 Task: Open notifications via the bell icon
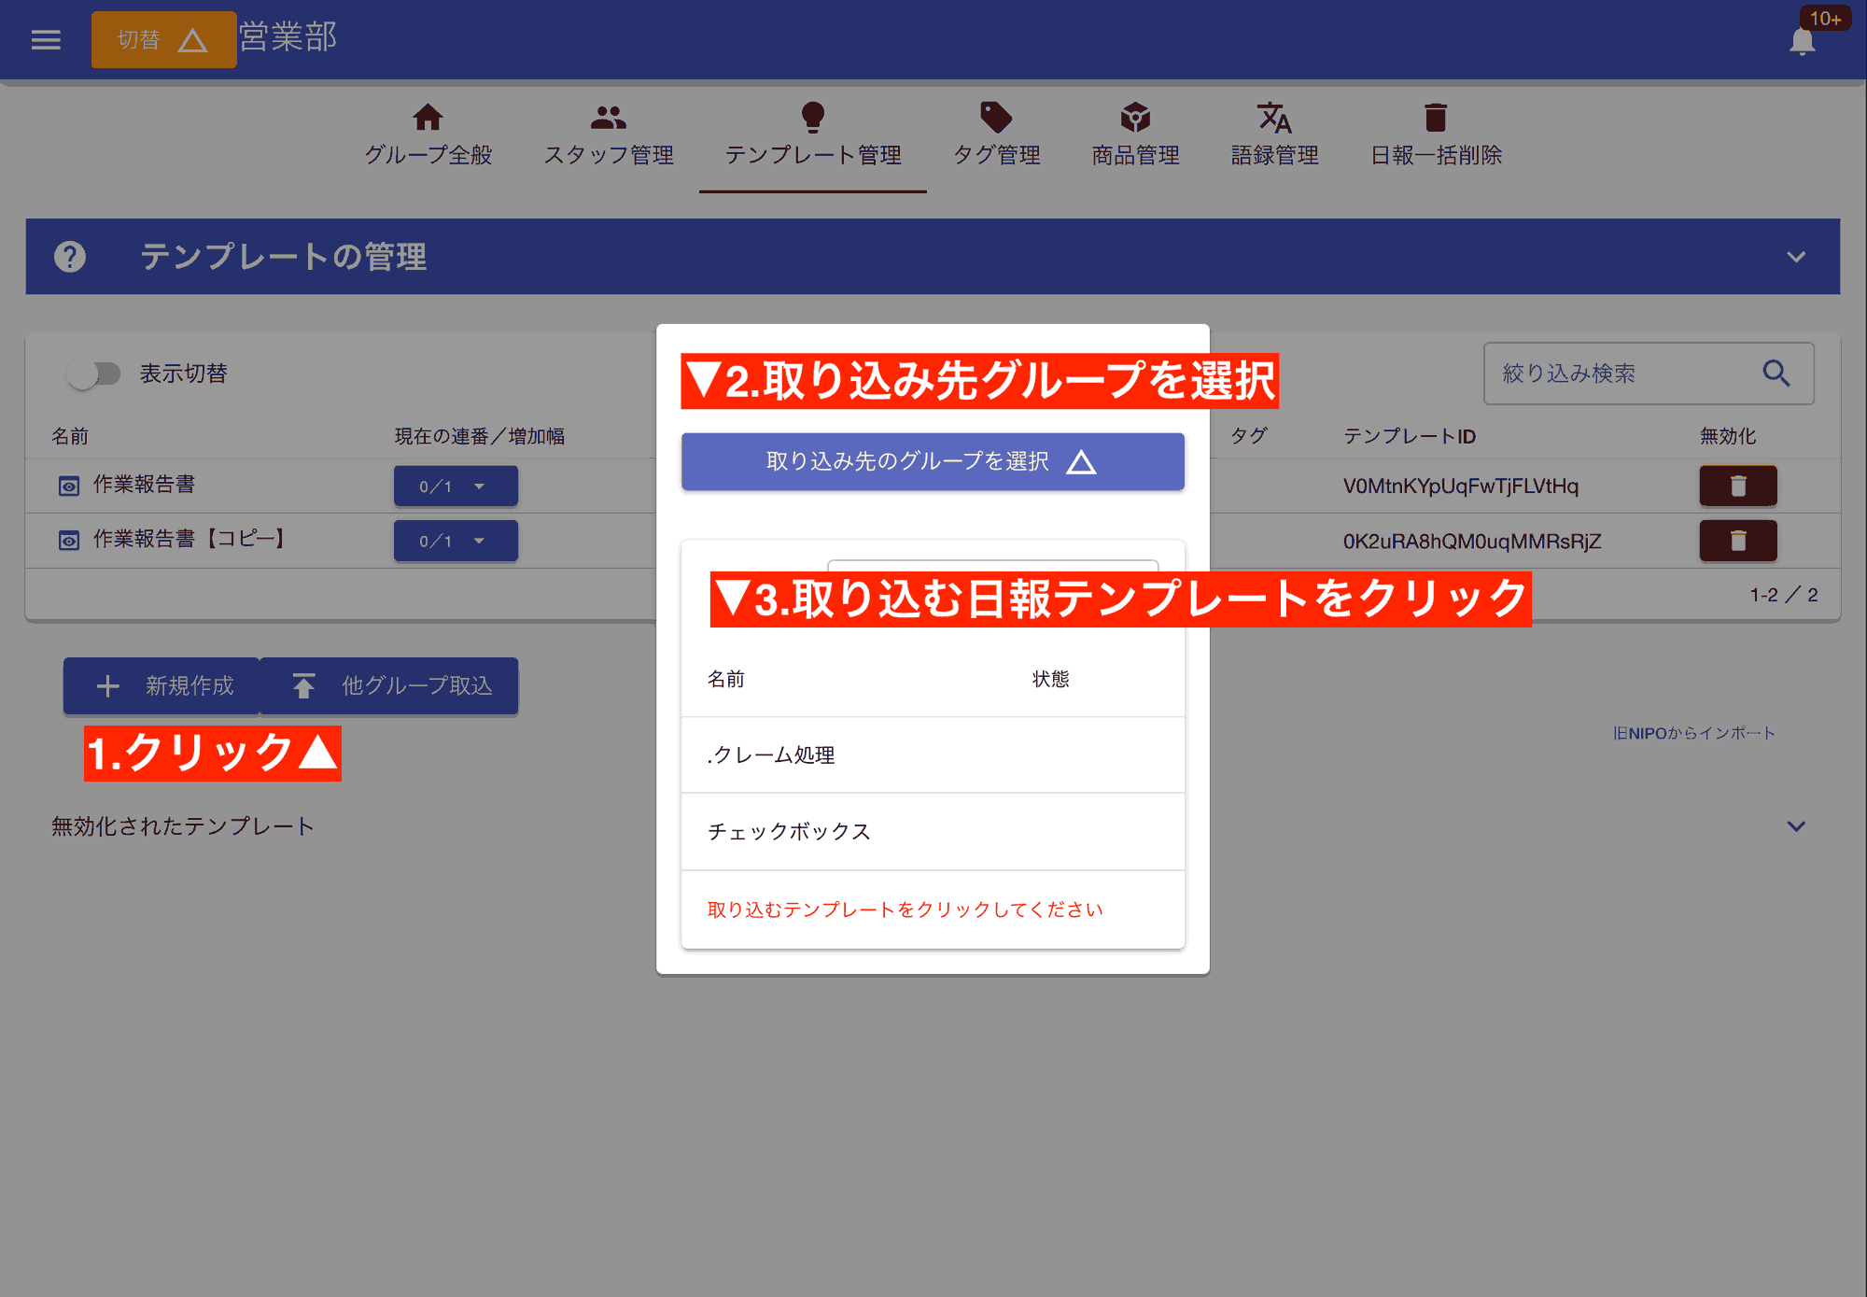[x=1800, y=41]
